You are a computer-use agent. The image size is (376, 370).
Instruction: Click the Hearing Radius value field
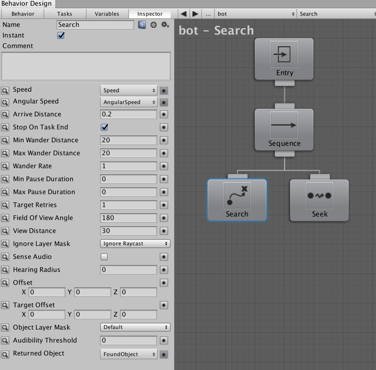click(128, 270)
